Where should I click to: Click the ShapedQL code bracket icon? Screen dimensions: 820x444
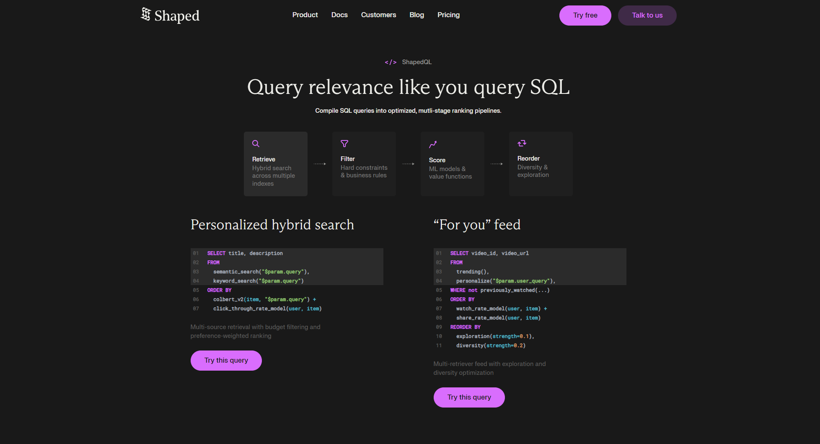coord(391,62)
